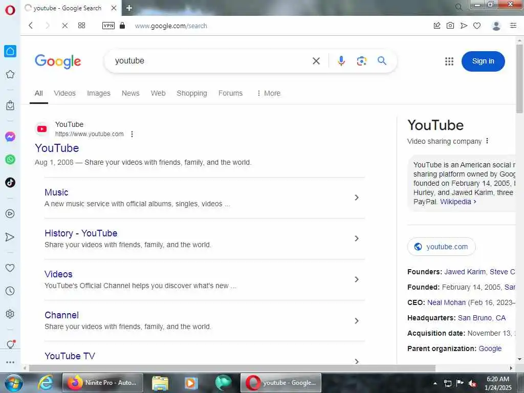Open the sidebar Shopping bag icon
Screen dimensions: 524x393
(10, 105)
